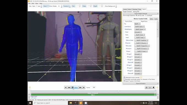This screenshot has height=105, width=187.
Task: Open the File menu
Action: 29,4
